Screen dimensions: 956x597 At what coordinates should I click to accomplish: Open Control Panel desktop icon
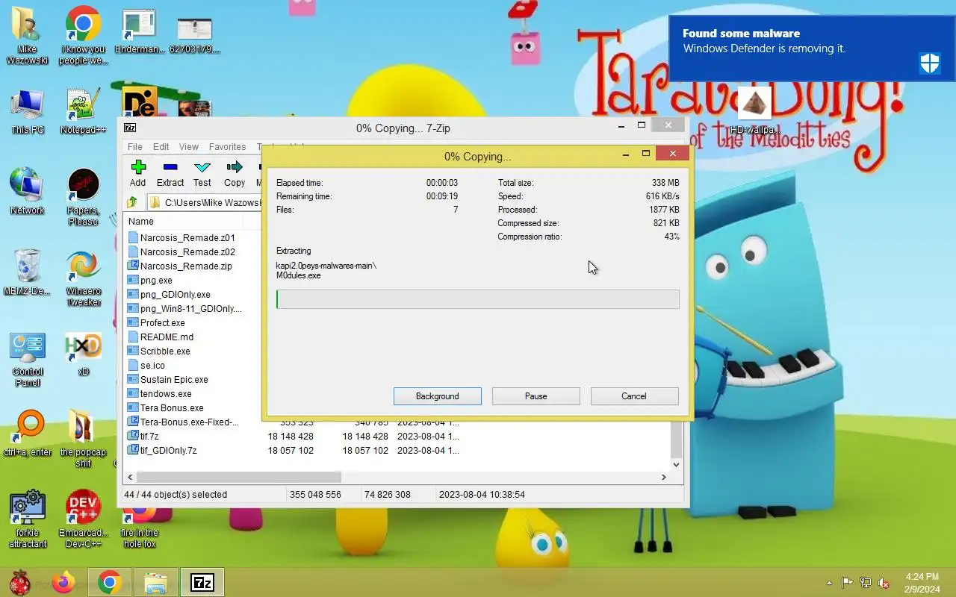point(28,360)
